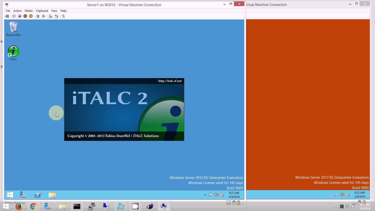This screenshot has width=375, height=211.
Task: Click the green Reset VM play icon
Action: tap(44, 16)
